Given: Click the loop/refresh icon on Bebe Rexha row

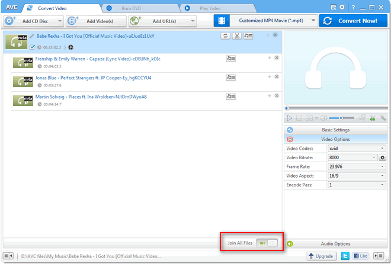Looking at the screenshot, I should 226,36.
